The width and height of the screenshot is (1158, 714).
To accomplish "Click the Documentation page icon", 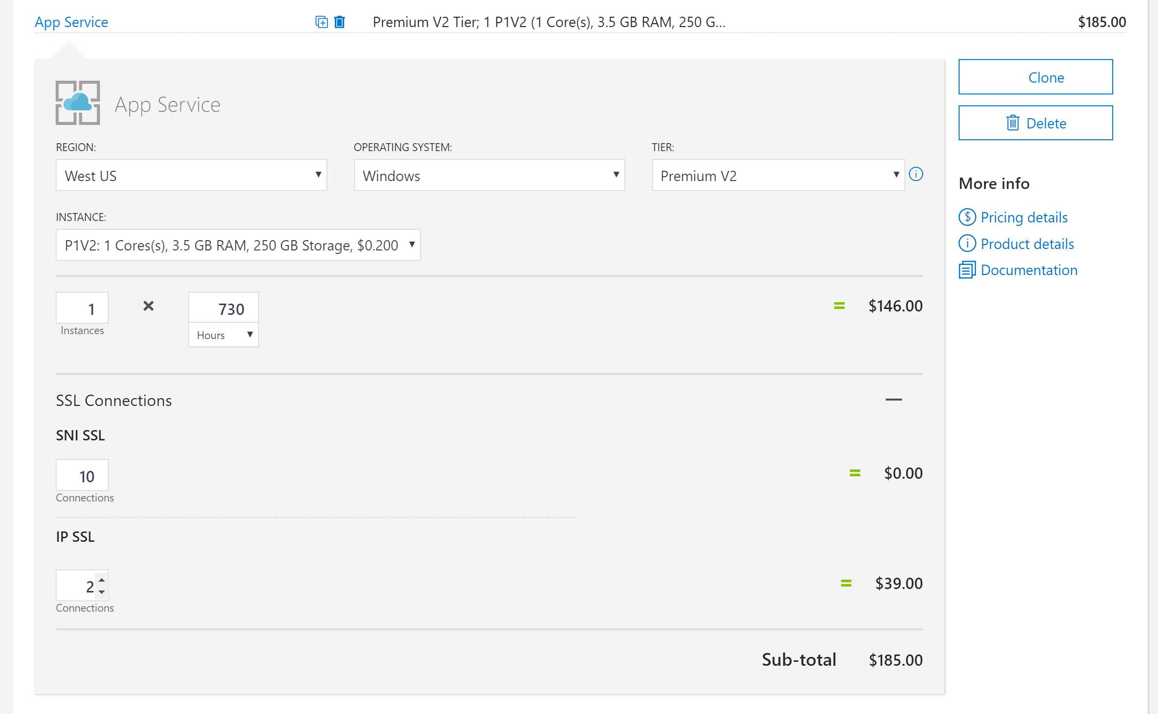I will pyautogui.click(x=967, y=270).
